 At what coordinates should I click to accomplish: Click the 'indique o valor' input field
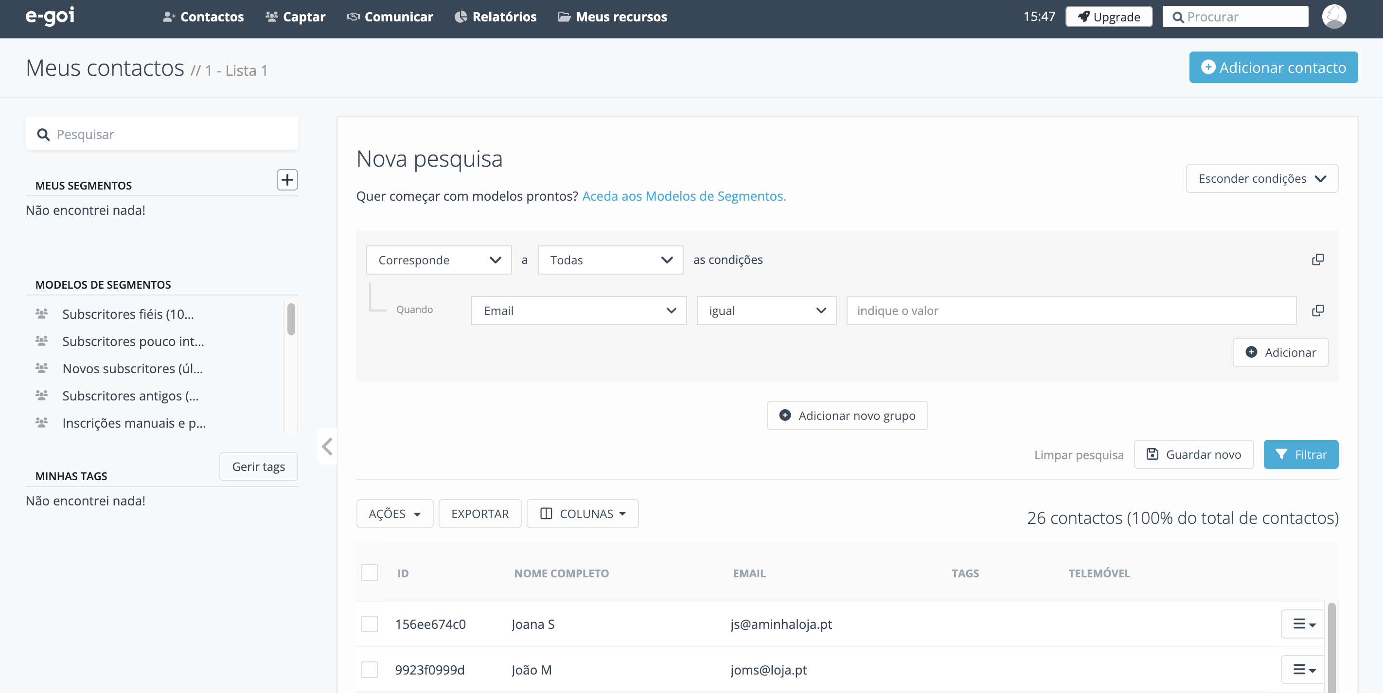click(1070, 311)
